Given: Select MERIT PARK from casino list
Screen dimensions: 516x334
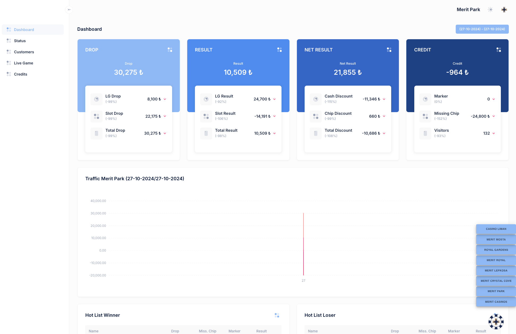Looking at the screenshot, I should [496, 291].
